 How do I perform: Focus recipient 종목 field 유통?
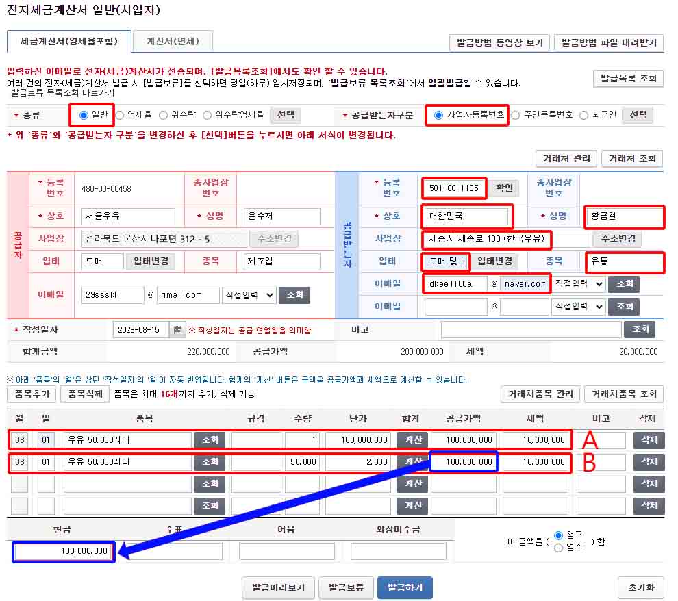pos(624,261)
